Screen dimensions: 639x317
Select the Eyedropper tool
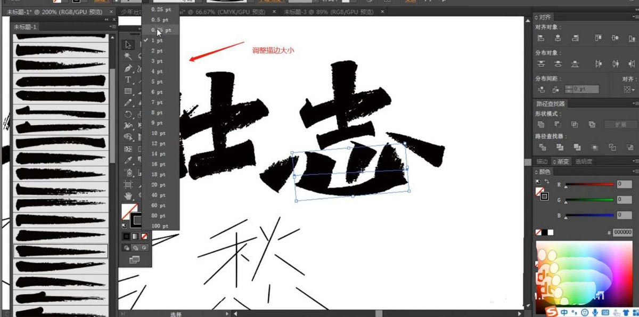(x=128, y=160)
